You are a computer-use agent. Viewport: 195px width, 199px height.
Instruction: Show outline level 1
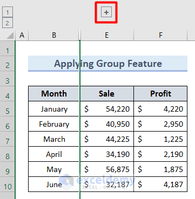[8, 12]
